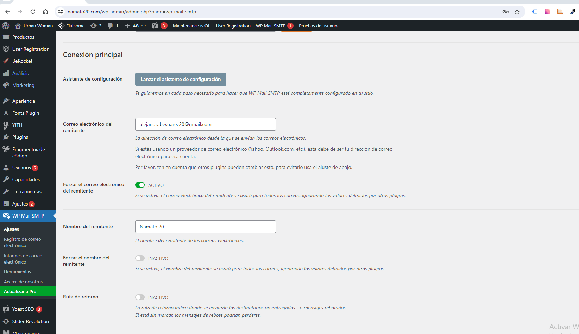Click the Nombre del remitente field
579x334 pixels.
pos(206,227)
